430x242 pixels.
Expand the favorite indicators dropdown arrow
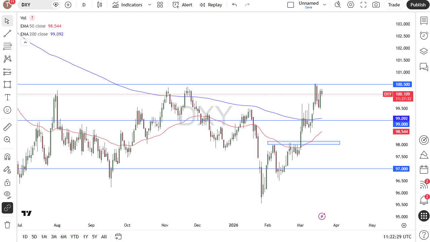coord(150,5)
